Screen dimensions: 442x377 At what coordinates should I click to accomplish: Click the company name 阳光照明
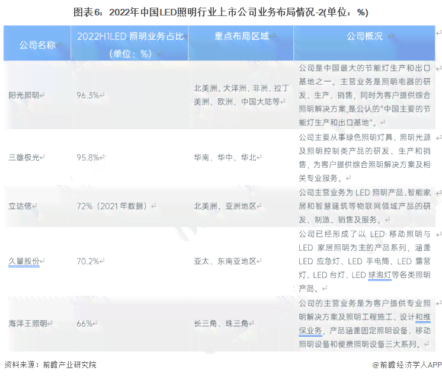coord(24,95)
